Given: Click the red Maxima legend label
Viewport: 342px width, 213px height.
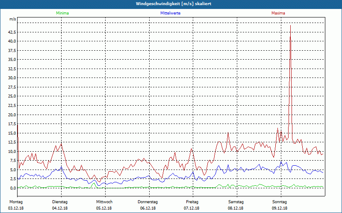Looking at the screenshot, I should coord(278,13).
